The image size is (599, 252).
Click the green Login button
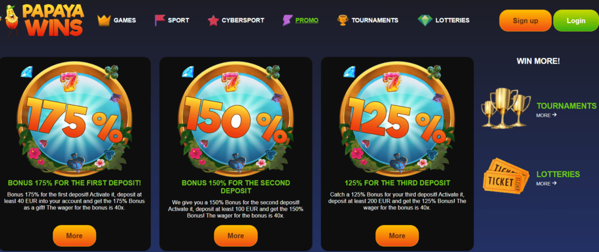tap(576, 20)
